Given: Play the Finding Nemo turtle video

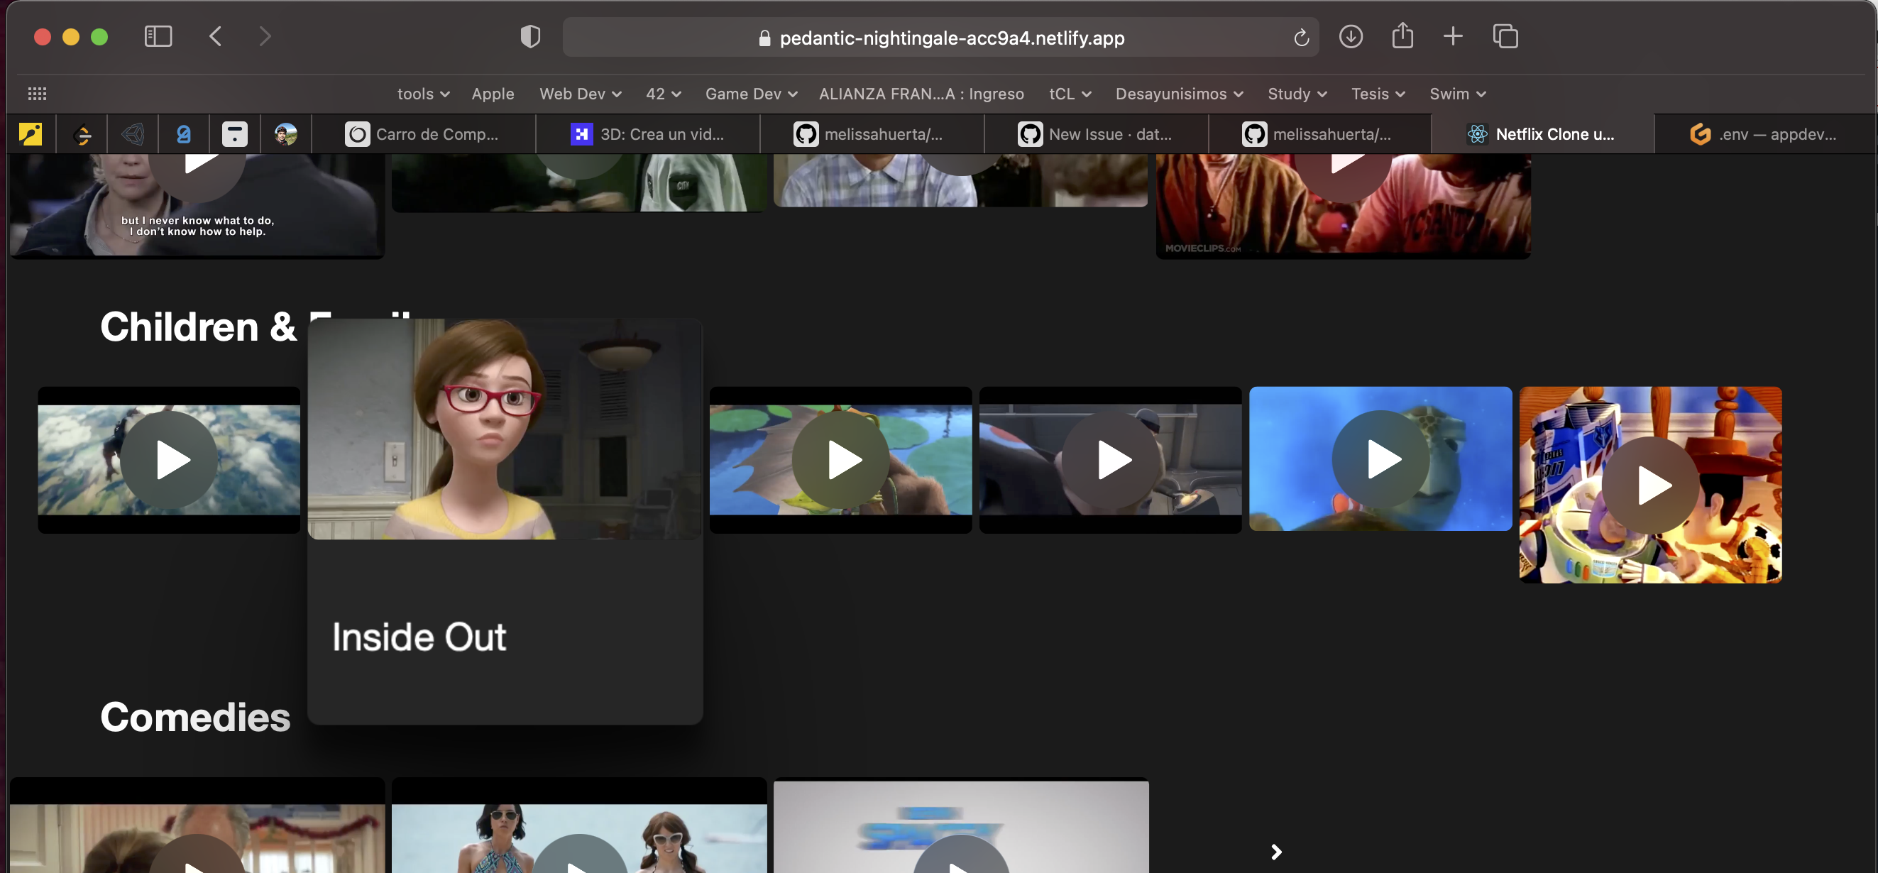Looking at the screenshot, I should [x=1379, y=459].
